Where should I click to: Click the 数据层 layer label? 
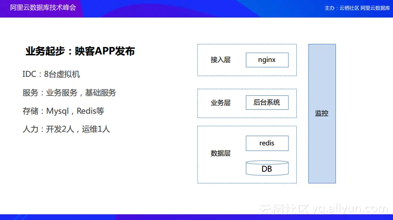[220, 153]
